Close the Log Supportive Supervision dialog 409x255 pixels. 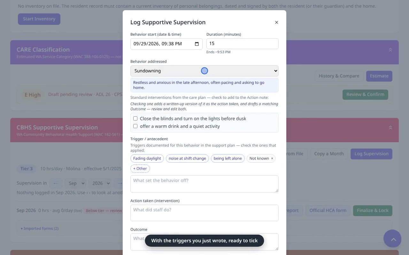point(276,22)
